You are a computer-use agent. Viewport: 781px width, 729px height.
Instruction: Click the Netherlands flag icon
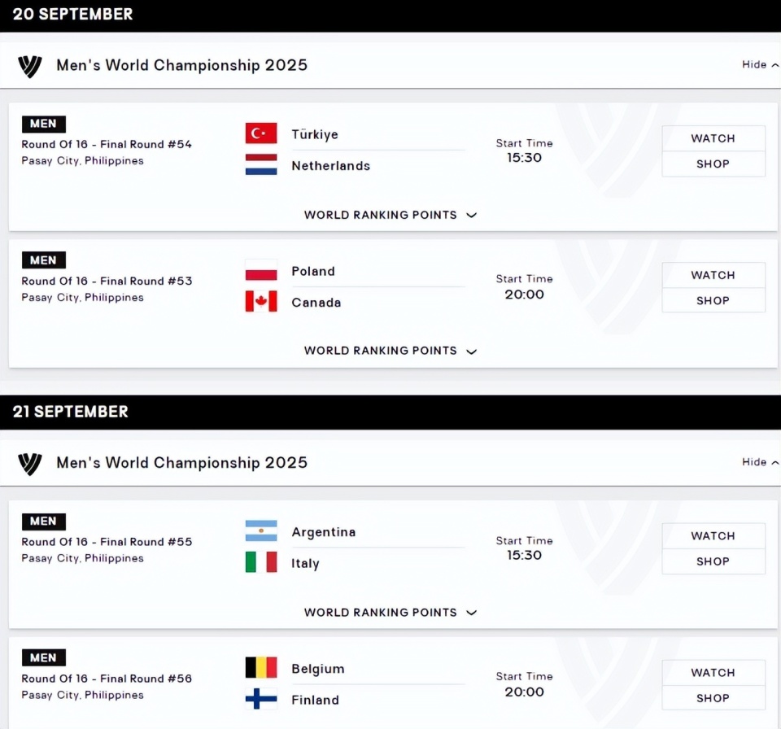[261, 165]
